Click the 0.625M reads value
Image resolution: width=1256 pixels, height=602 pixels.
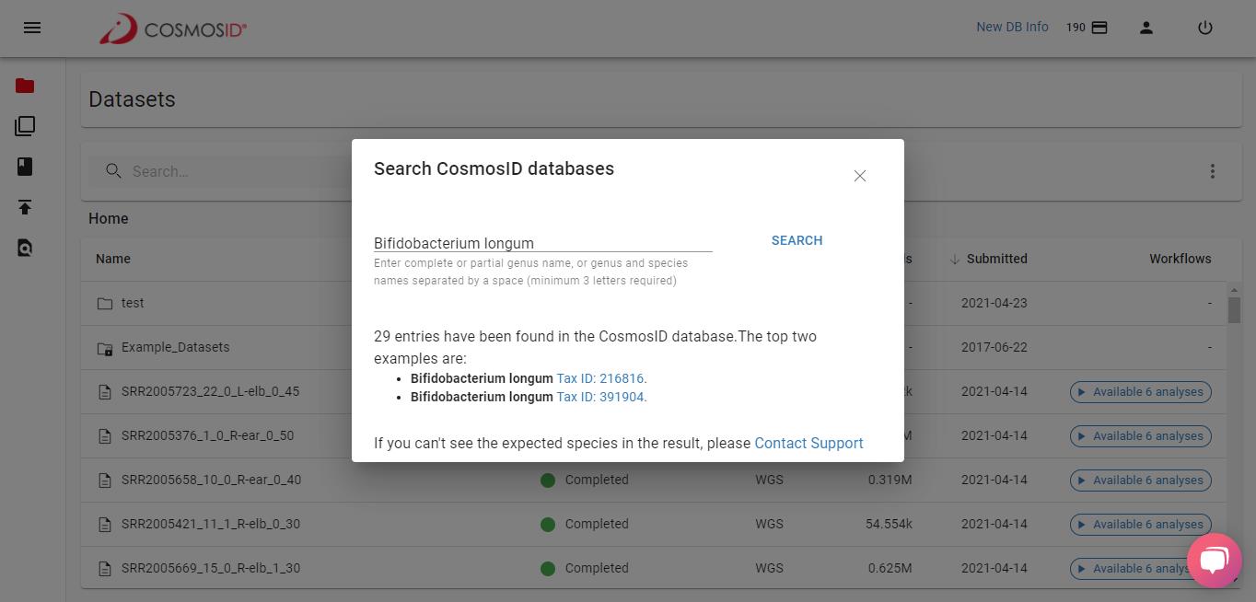click(890, 568)
